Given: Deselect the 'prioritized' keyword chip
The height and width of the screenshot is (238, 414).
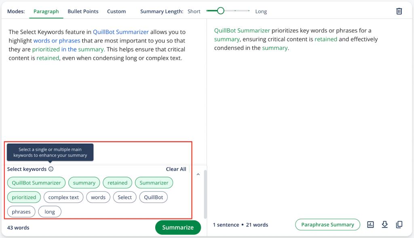Looking at the screenshot, I should (x=24, y=198).
